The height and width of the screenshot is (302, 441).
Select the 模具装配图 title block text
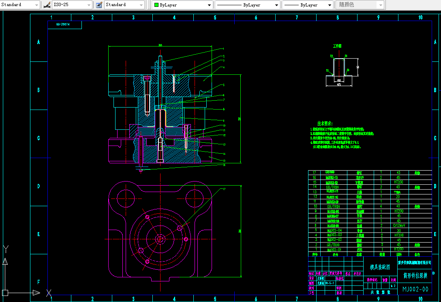click(379, 267)
